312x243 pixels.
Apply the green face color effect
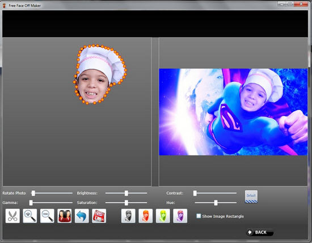coord(163,216)
